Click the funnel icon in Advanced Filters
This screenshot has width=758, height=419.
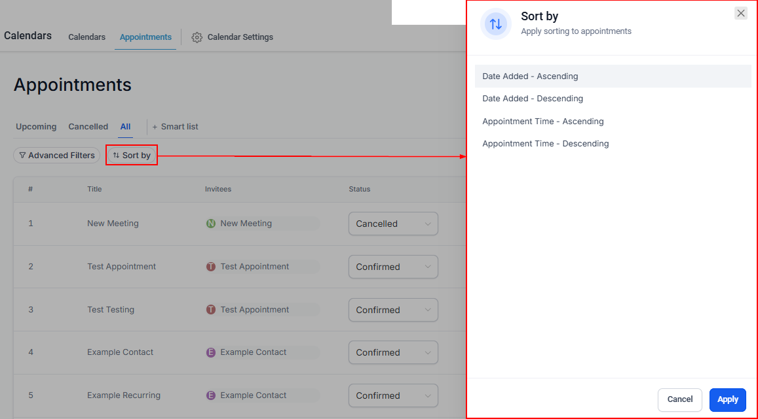pos(22,156)
